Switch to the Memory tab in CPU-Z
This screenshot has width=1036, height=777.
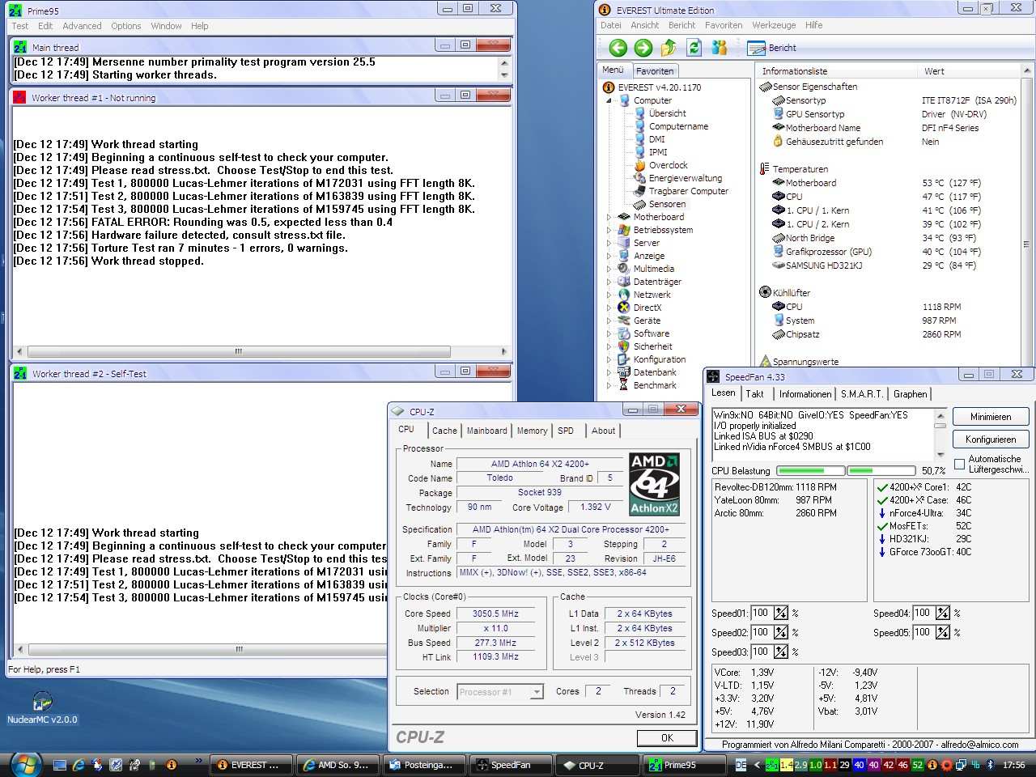pos(532,431)
